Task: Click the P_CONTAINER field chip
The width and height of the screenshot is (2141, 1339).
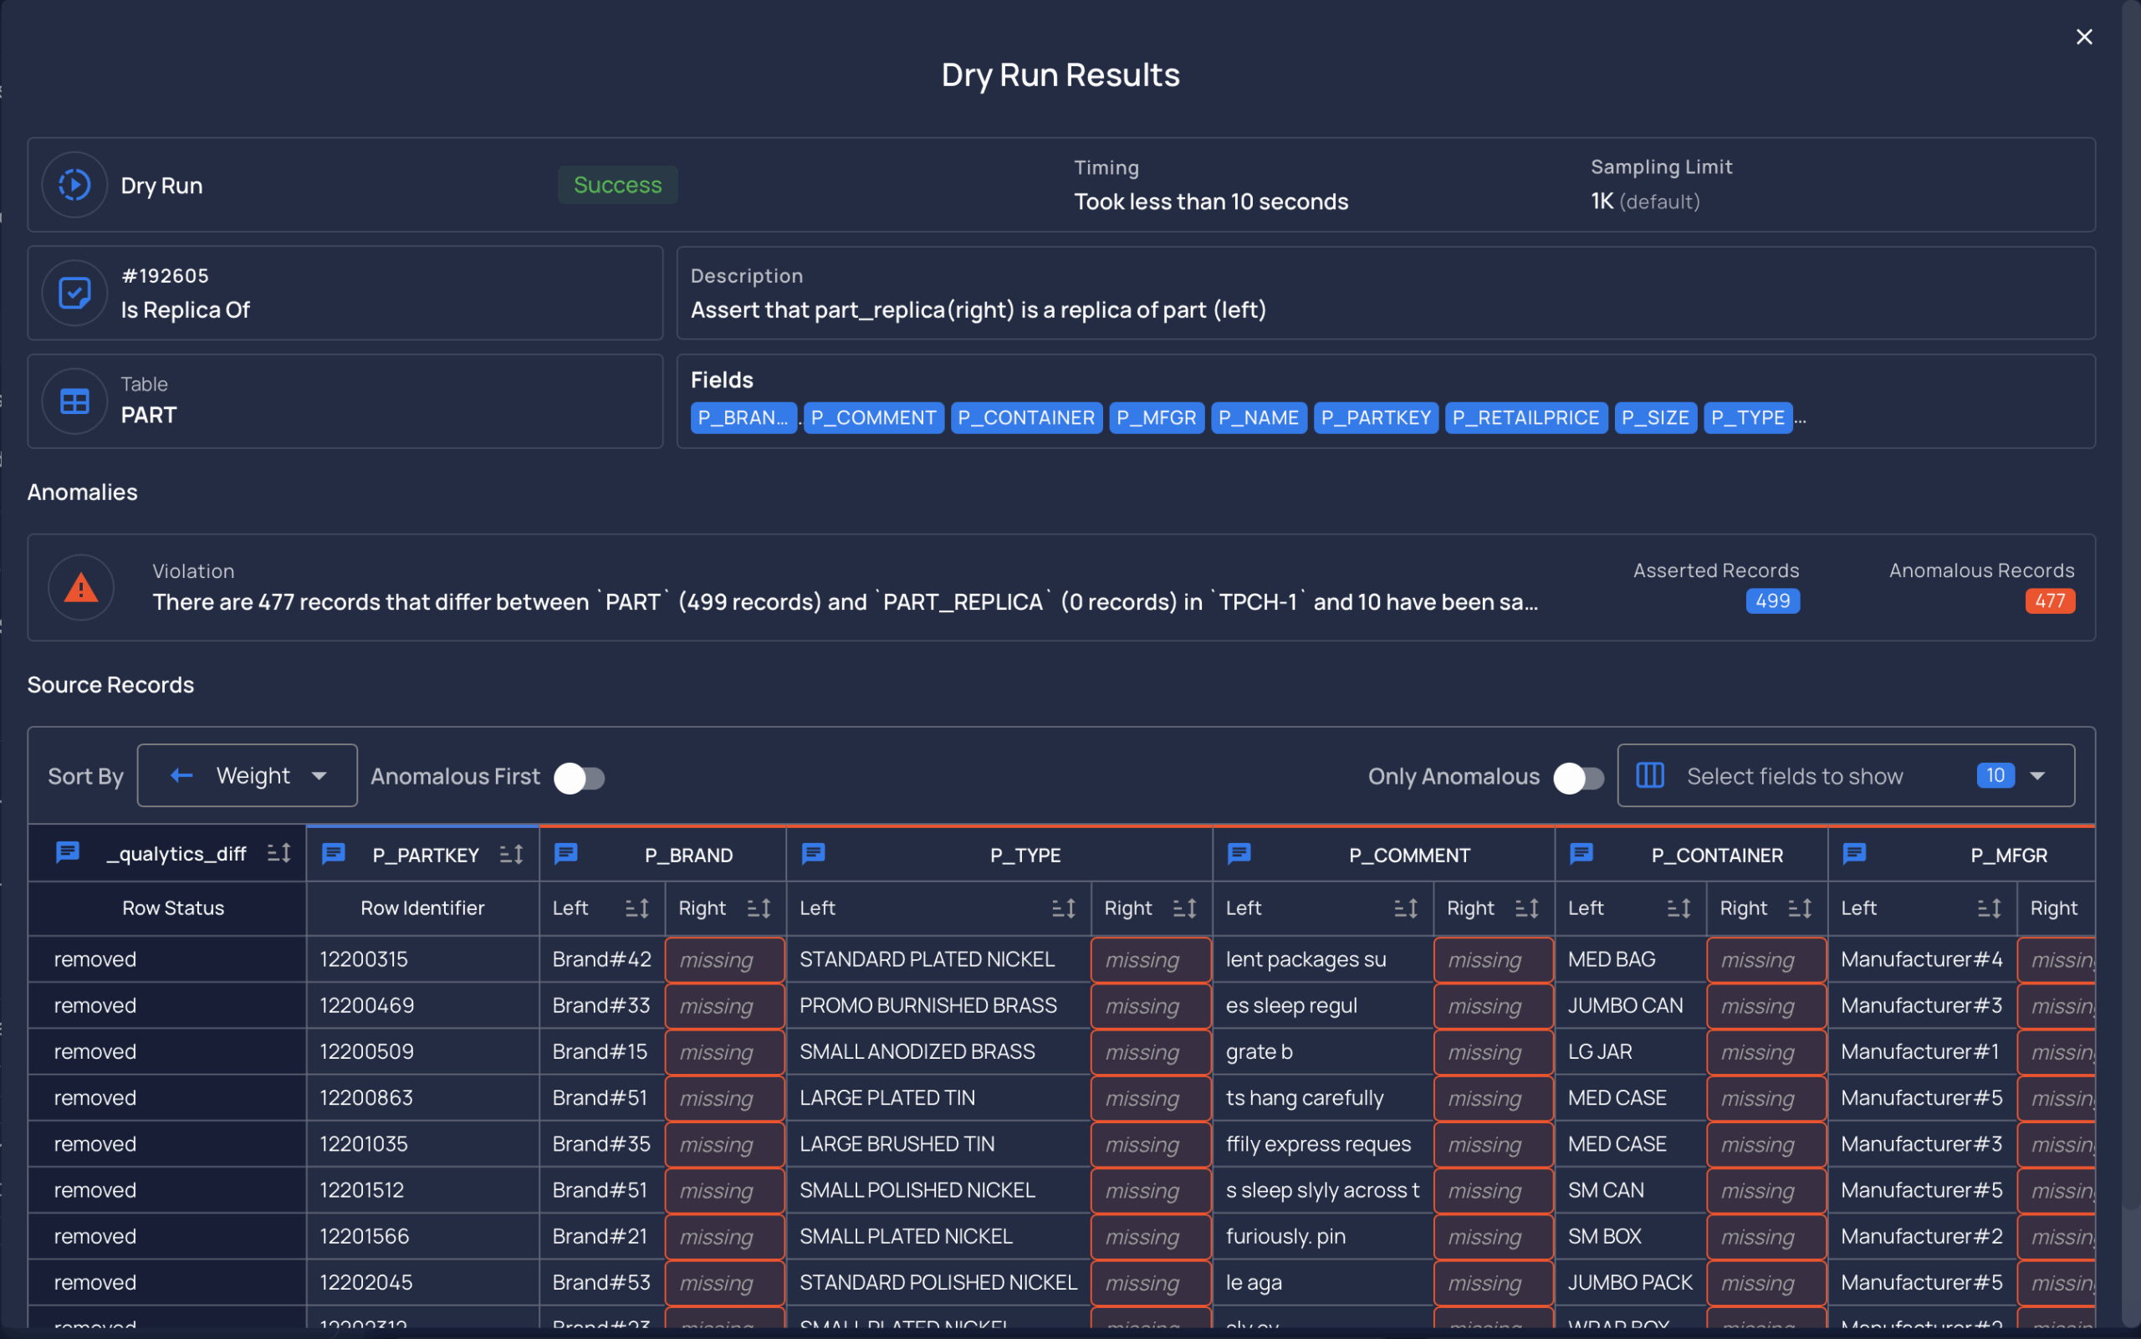Action: 1026,417
